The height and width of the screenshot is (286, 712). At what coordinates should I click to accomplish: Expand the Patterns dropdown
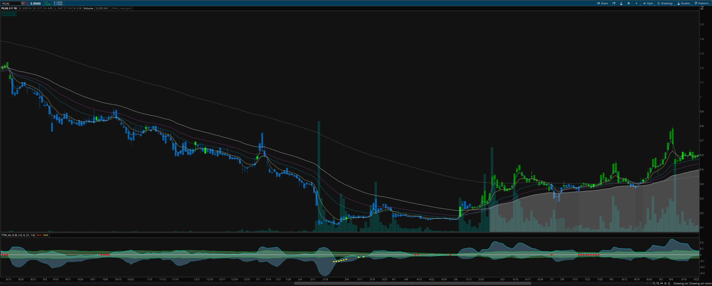[701, 3]
